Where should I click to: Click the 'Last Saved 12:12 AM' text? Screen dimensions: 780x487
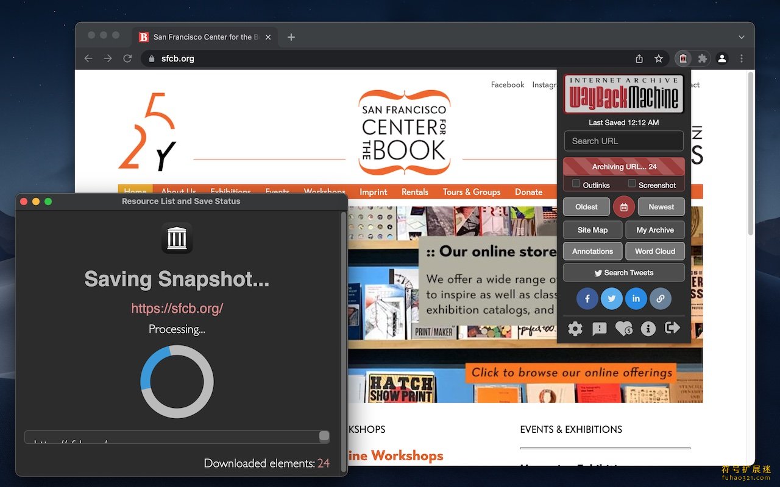[624, 122]
